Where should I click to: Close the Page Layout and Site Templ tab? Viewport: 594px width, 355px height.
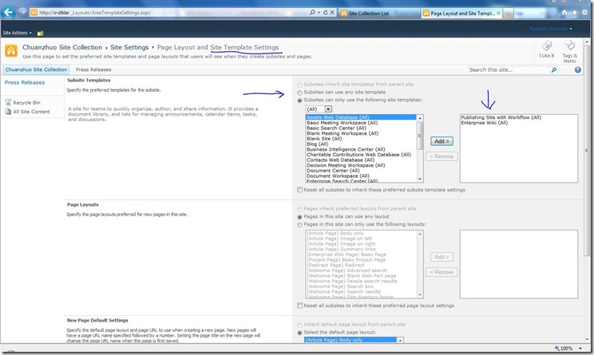pos(498,13)
